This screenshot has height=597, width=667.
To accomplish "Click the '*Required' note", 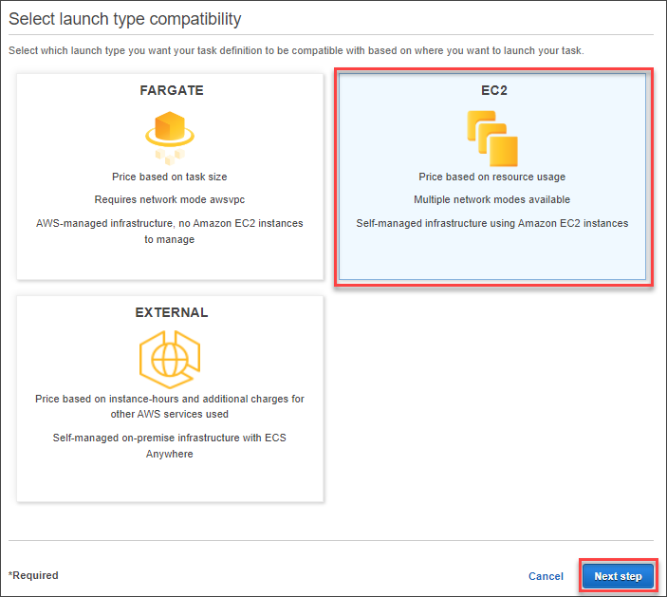I will (x=33, y=575).
